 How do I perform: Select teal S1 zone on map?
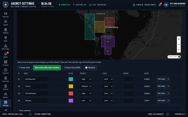(x=90, y=27)
